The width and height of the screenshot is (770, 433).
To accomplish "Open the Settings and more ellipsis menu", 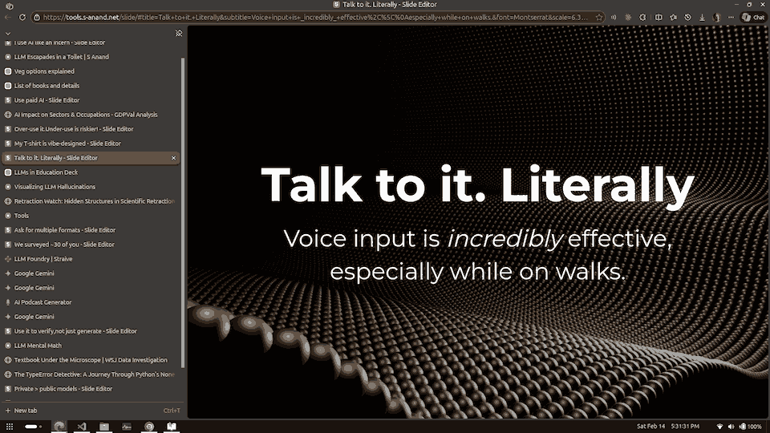I will 731,17.
